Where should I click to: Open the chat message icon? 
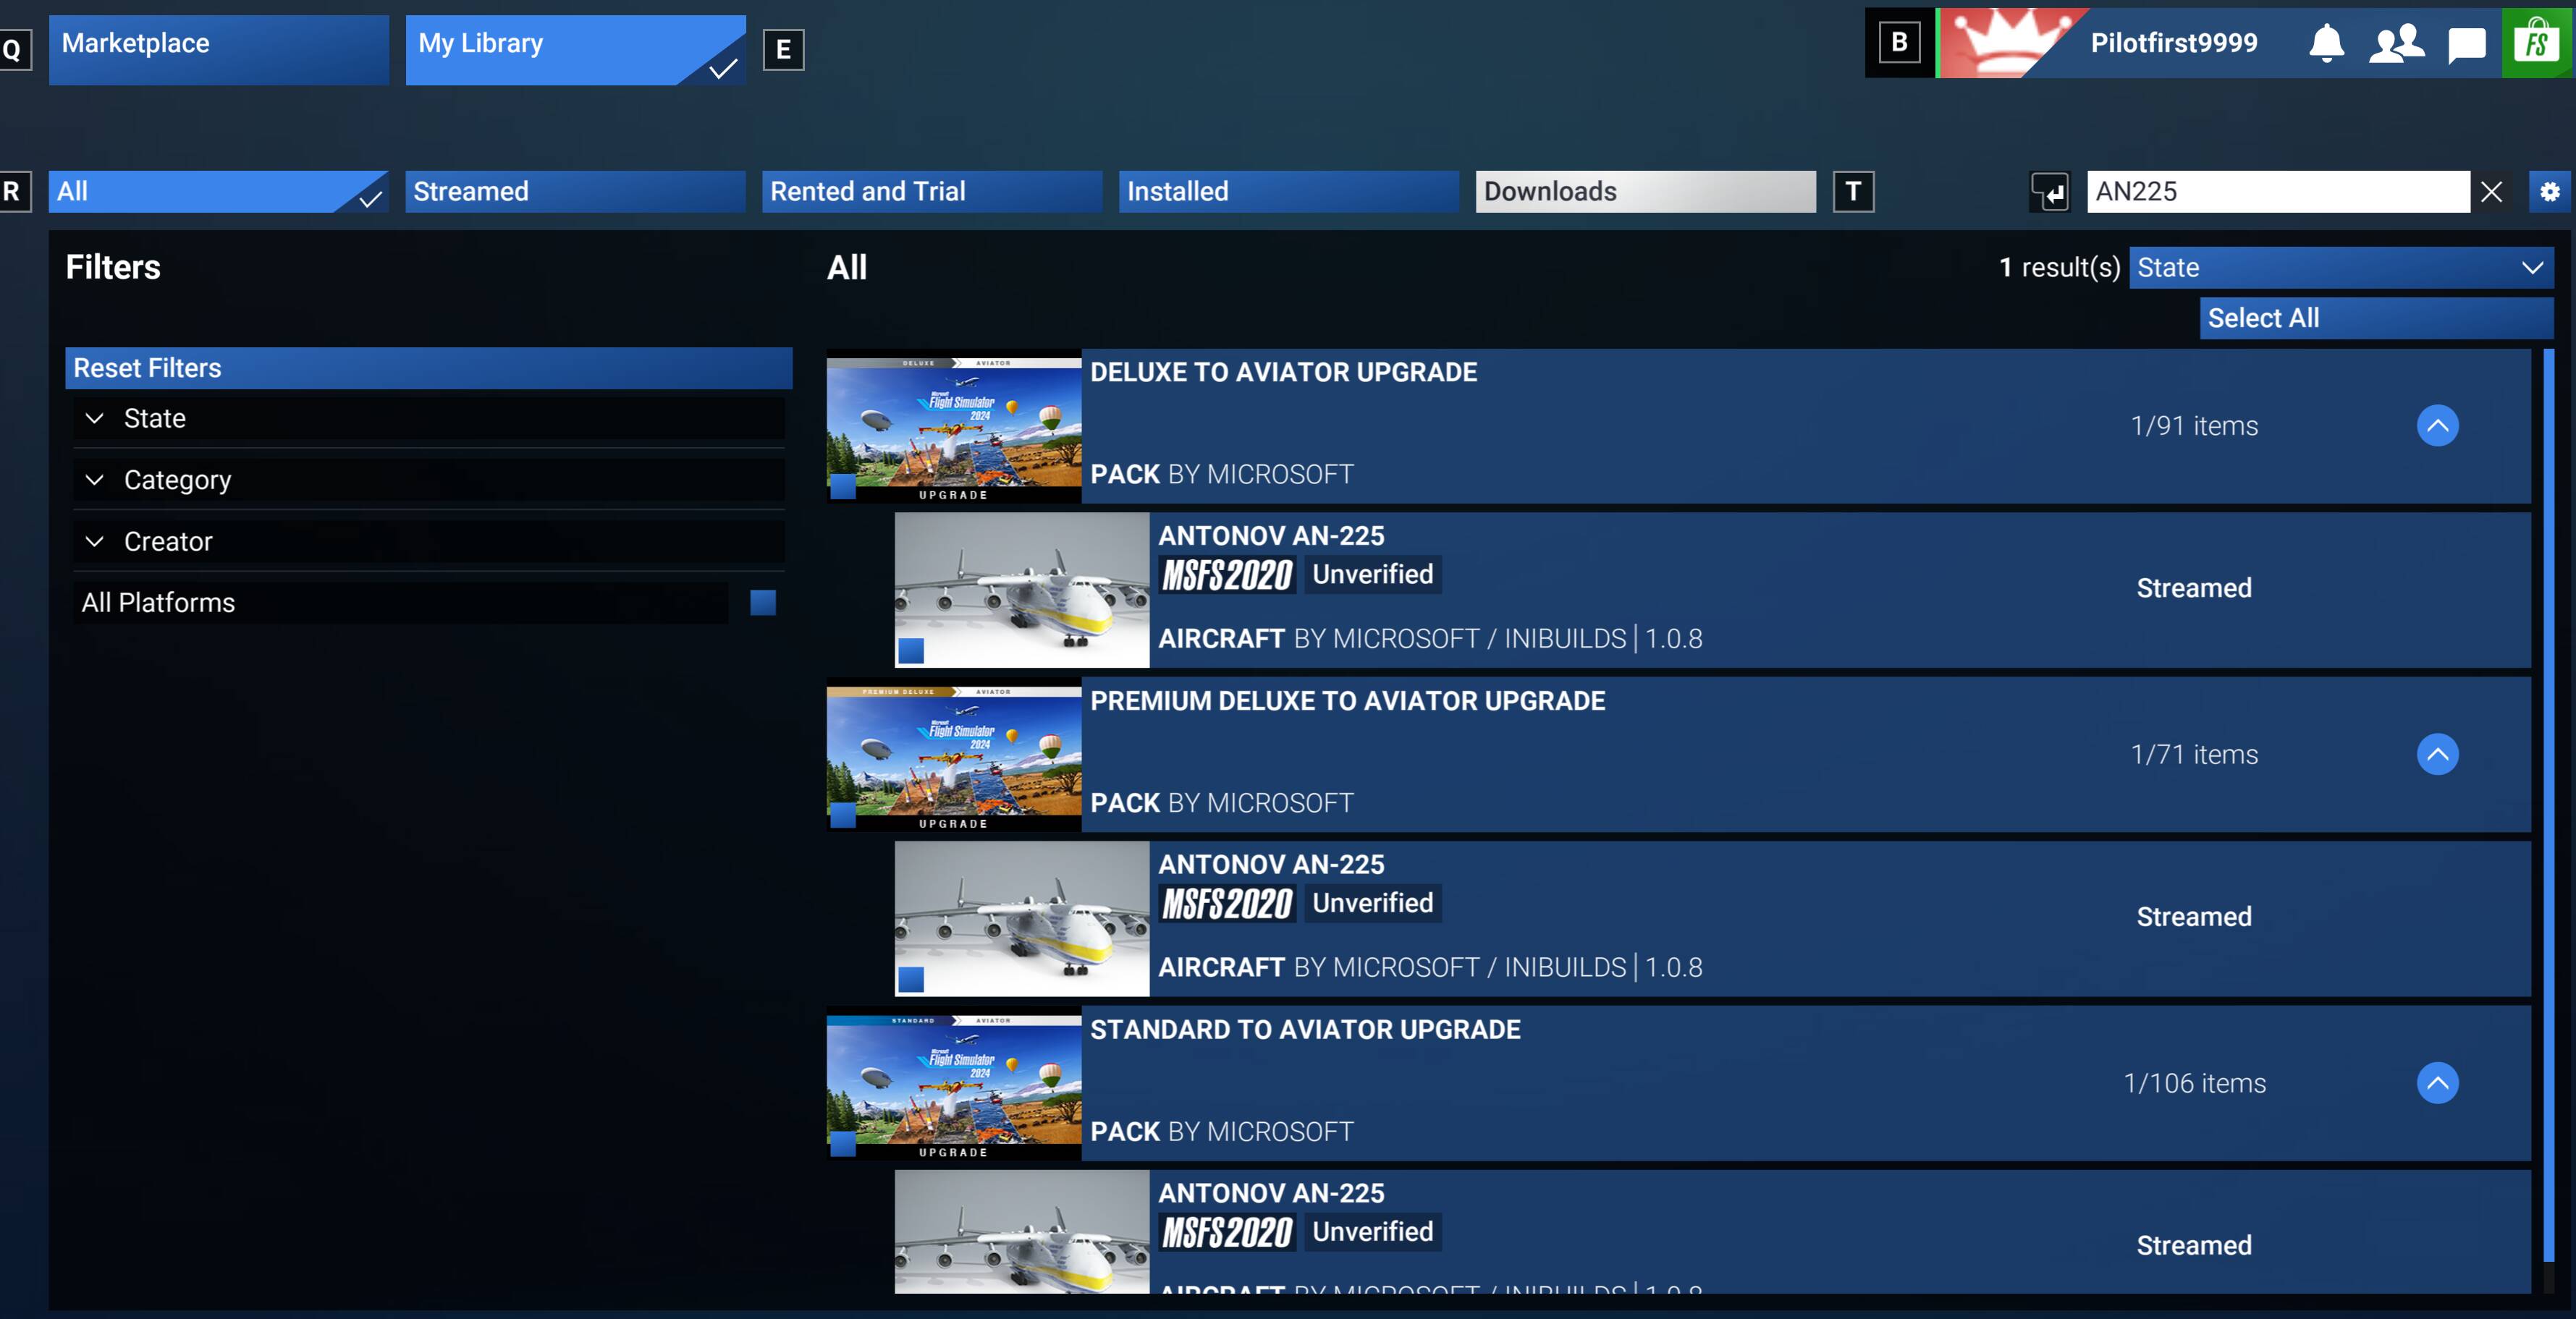2466,45
